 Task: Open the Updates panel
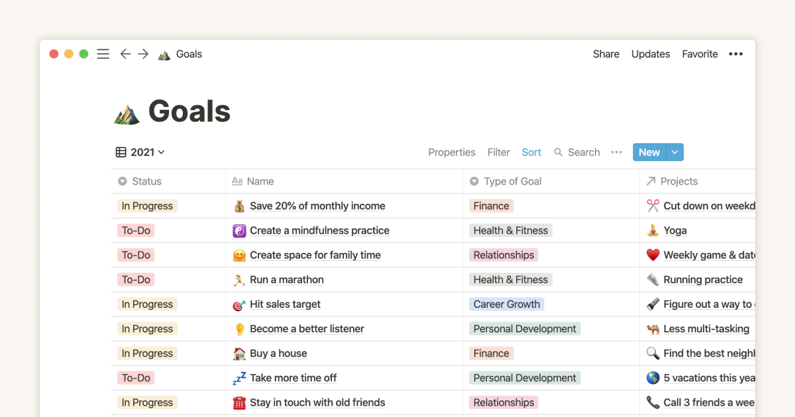(650, 54)
